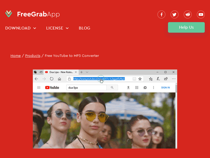This screenshot has width=210, height=158.
Task: Toggle reading view icon in address bar
Action: pos(134,79)
